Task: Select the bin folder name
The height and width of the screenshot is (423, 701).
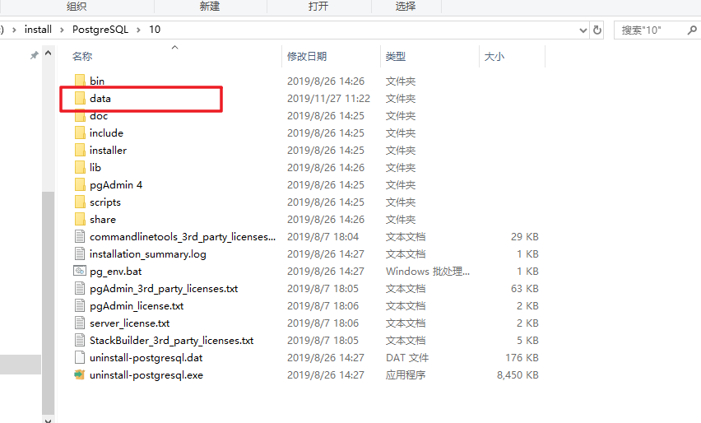Action: [97, 81]
